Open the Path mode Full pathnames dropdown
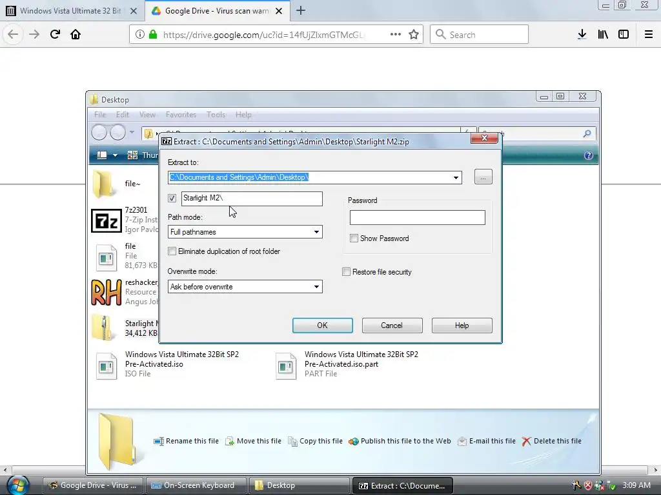This screenshot has width=661, height=495. [245, 232]
